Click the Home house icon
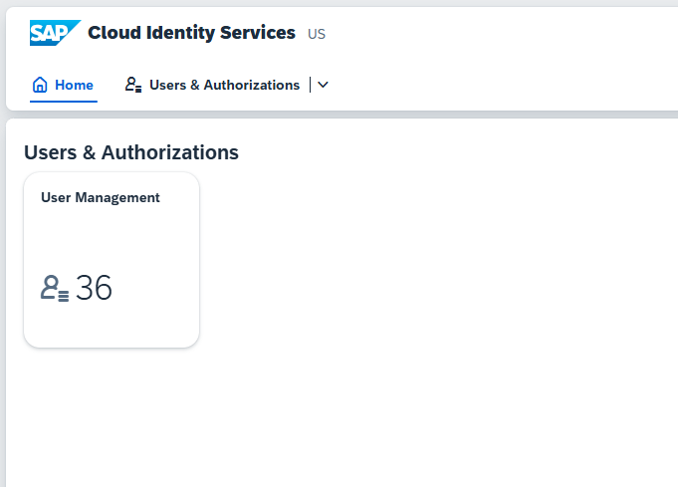 [40, 85]
